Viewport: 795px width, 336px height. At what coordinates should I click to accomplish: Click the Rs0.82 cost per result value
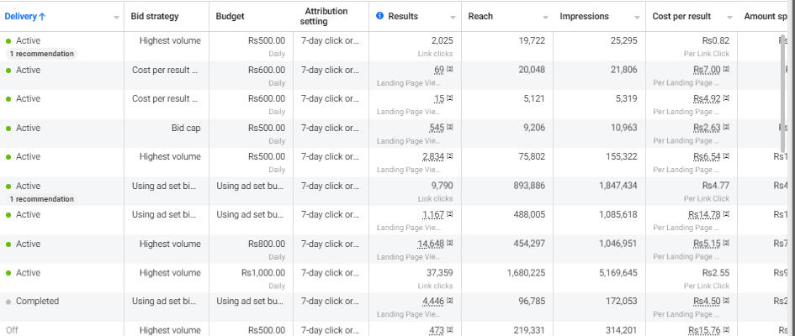pos(716,40)
